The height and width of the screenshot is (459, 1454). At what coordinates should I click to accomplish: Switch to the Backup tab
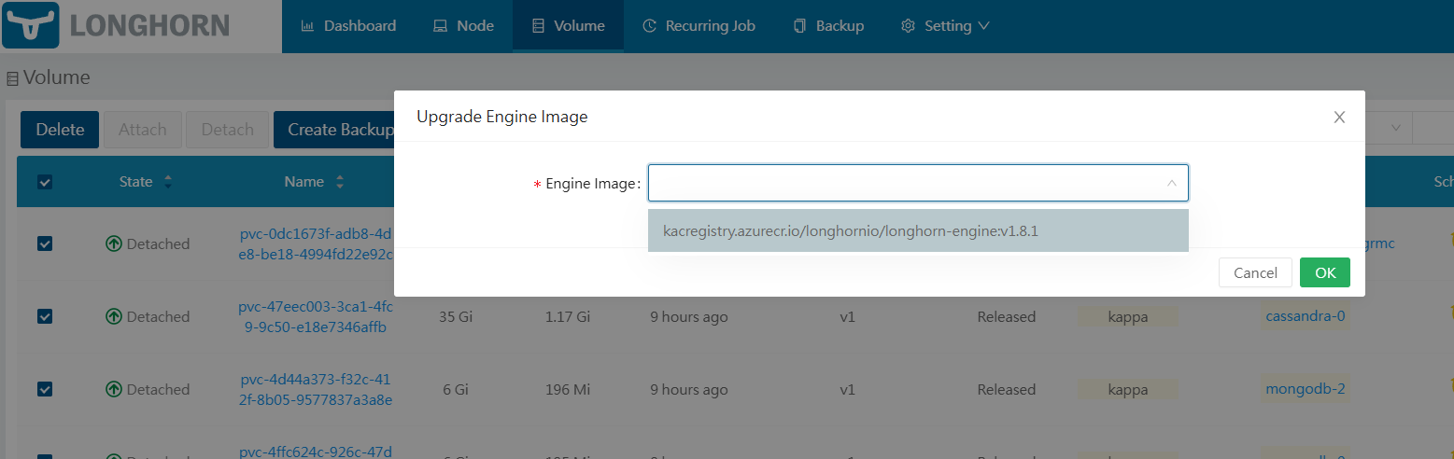[x=828, y=26]
